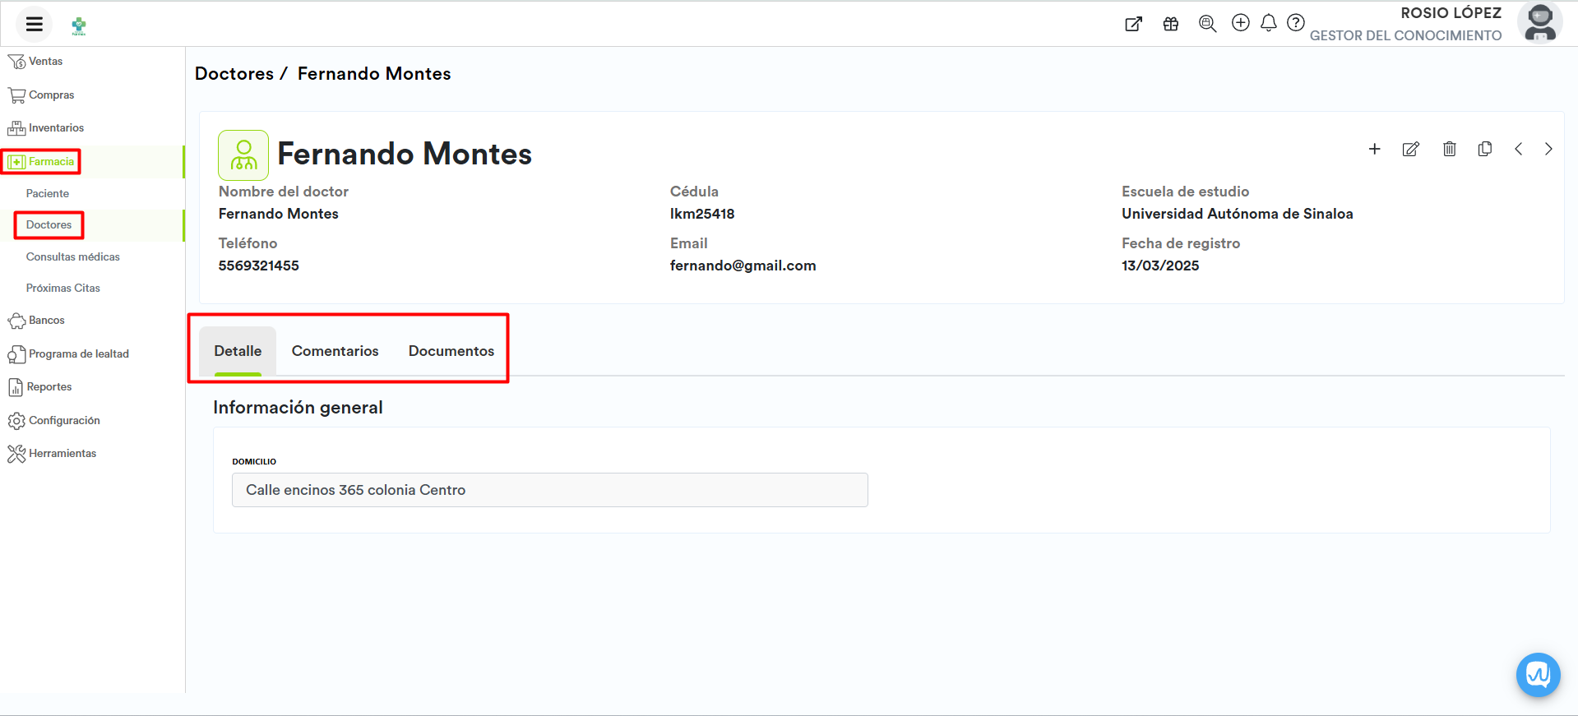The image size is (1578, 716).
Task: Open the Documentos tab
Action: 451,351
